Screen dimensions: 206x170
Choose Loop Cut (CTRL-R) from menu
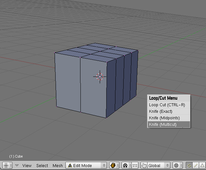click(x=169, y=105)
